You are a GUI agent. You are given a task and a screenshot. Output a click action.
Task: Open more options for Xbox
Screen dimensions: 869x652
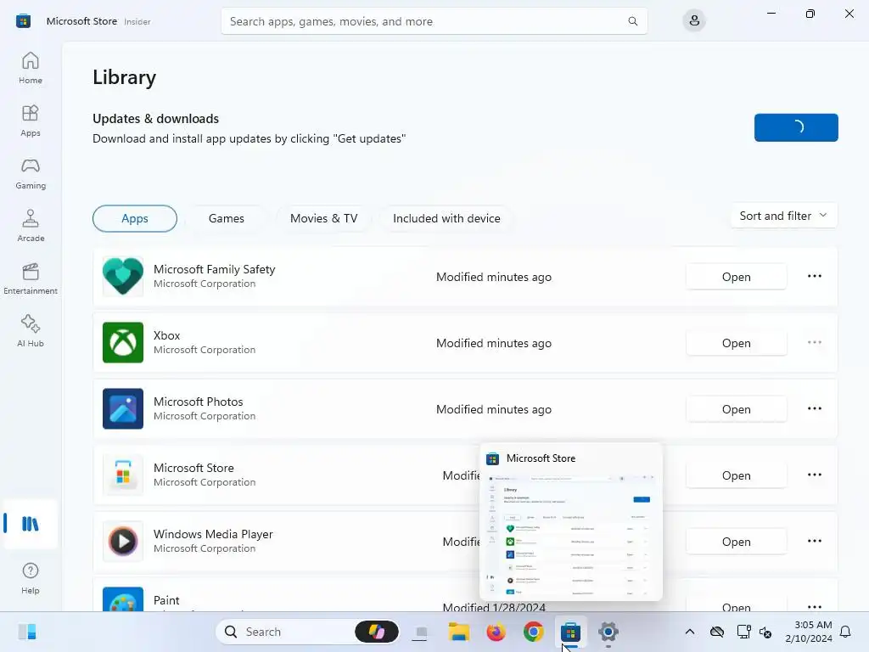tap(814, 342)
